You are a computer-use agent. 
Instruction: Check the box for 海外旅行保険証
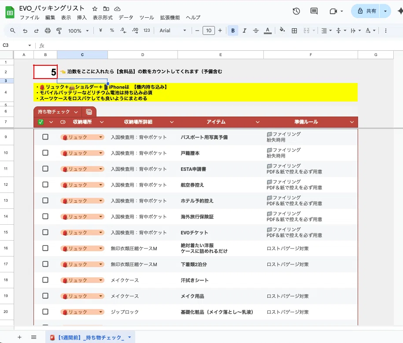[x=45, y=216]
